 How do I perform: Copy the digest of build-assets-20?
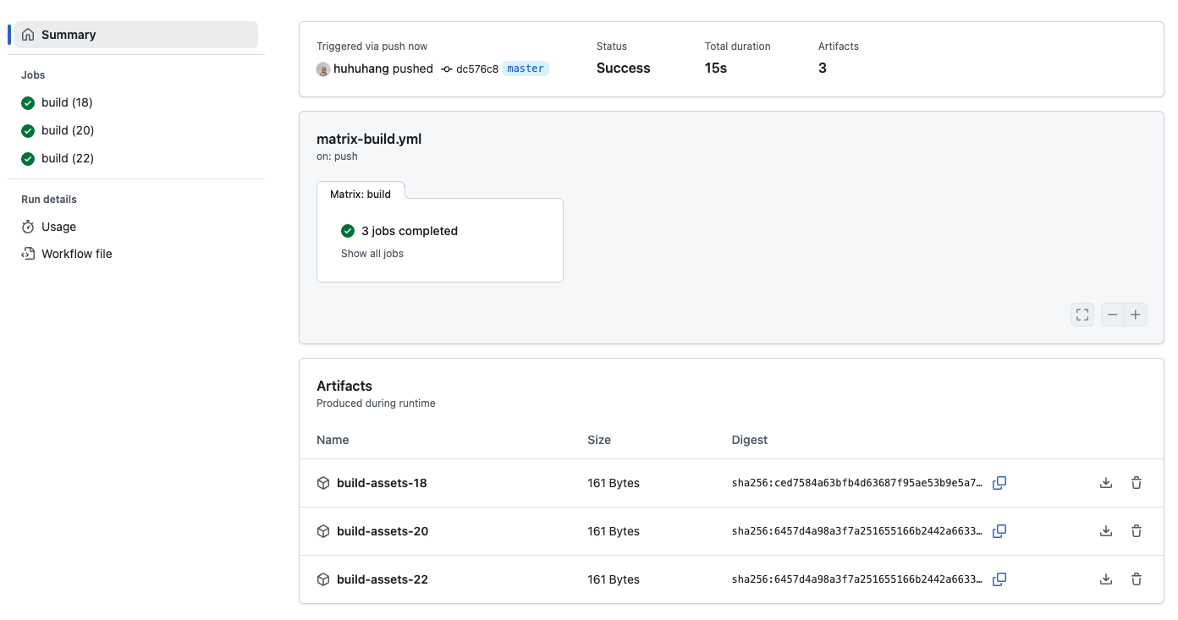999,531
